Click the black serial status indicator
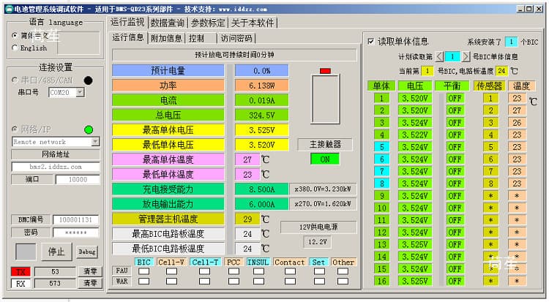This screenshot has height=302, width=549. click(89, 80)
